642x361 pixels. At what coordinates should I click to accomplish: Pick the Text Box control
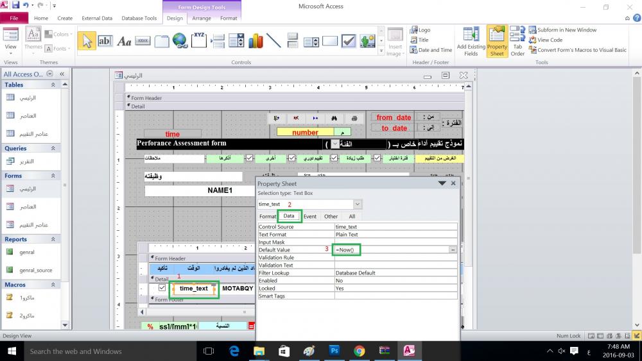(105, 41)
